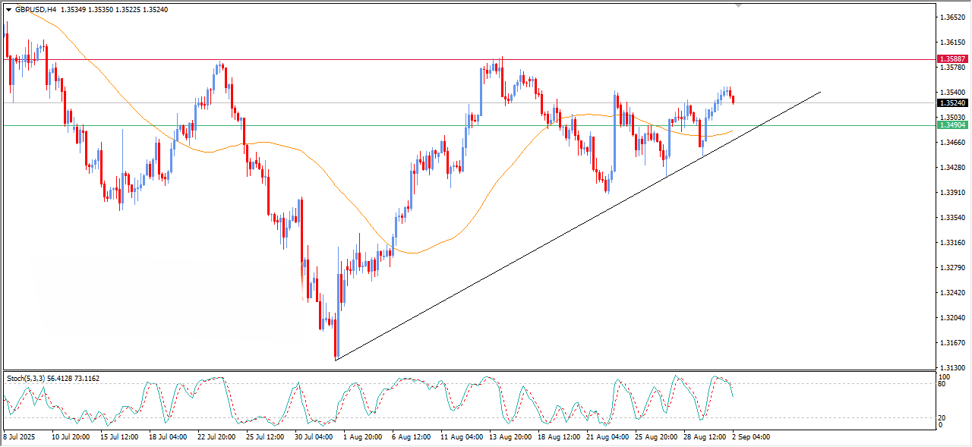Screen dimensions: 972x447
Task: Click the 1.36150 price scale value
Action: click(x=952, y=42)
